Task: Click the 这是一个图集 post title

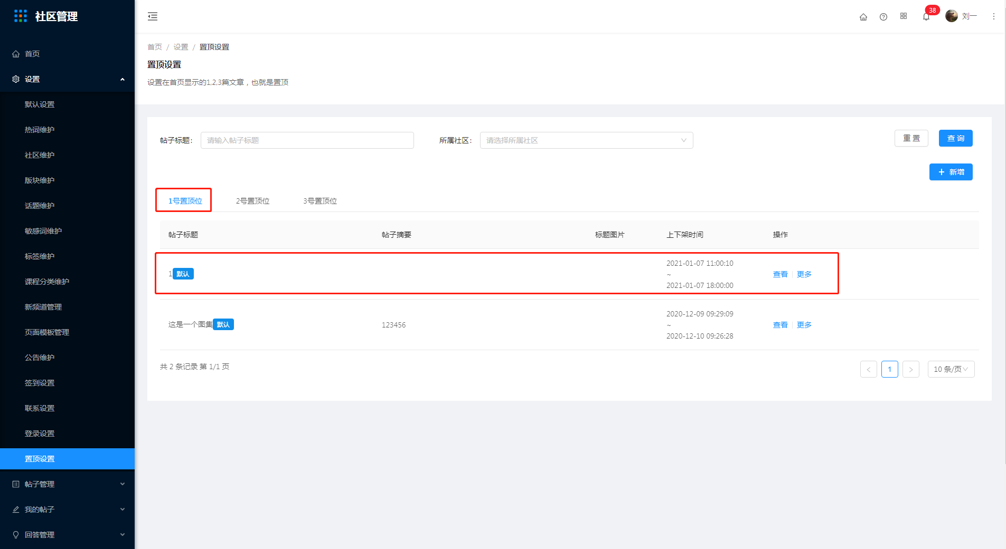Action: point(190,324)
